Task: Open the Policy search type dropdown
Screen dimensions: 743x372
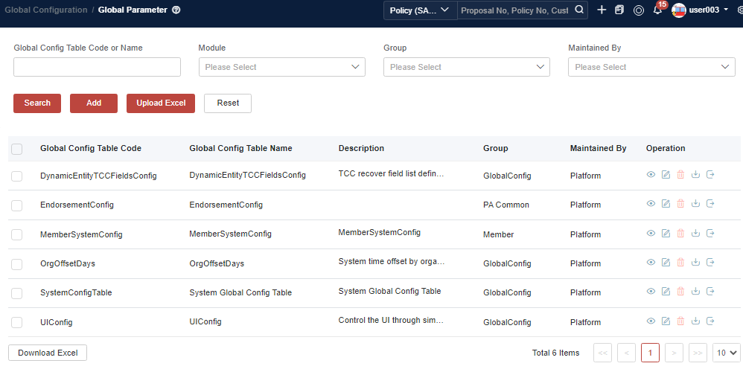Action: pos(421,10)
